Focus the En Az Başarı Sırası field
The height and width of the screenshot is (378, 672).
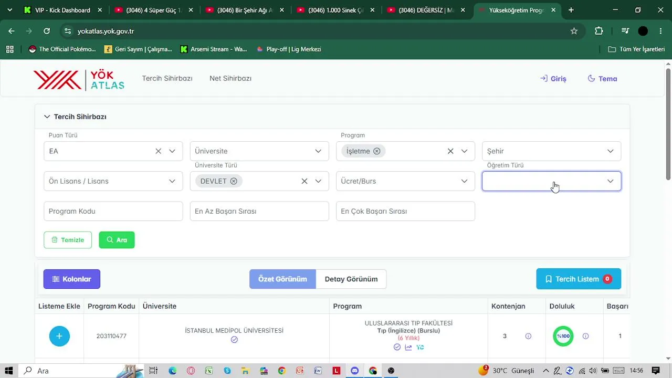[x=259, y=211]
